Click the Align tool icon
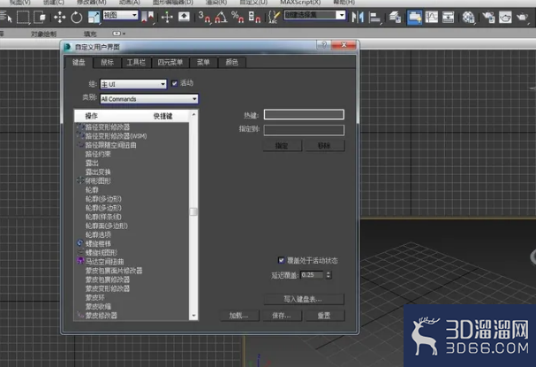 point(375,17)
